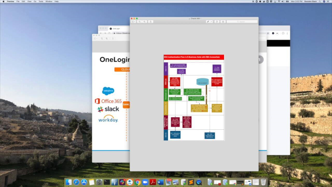Viewport: 332px width, 187px height.
Task: Click the Office 365 logo in OneLogin diagram
Action: coord(108,101)
